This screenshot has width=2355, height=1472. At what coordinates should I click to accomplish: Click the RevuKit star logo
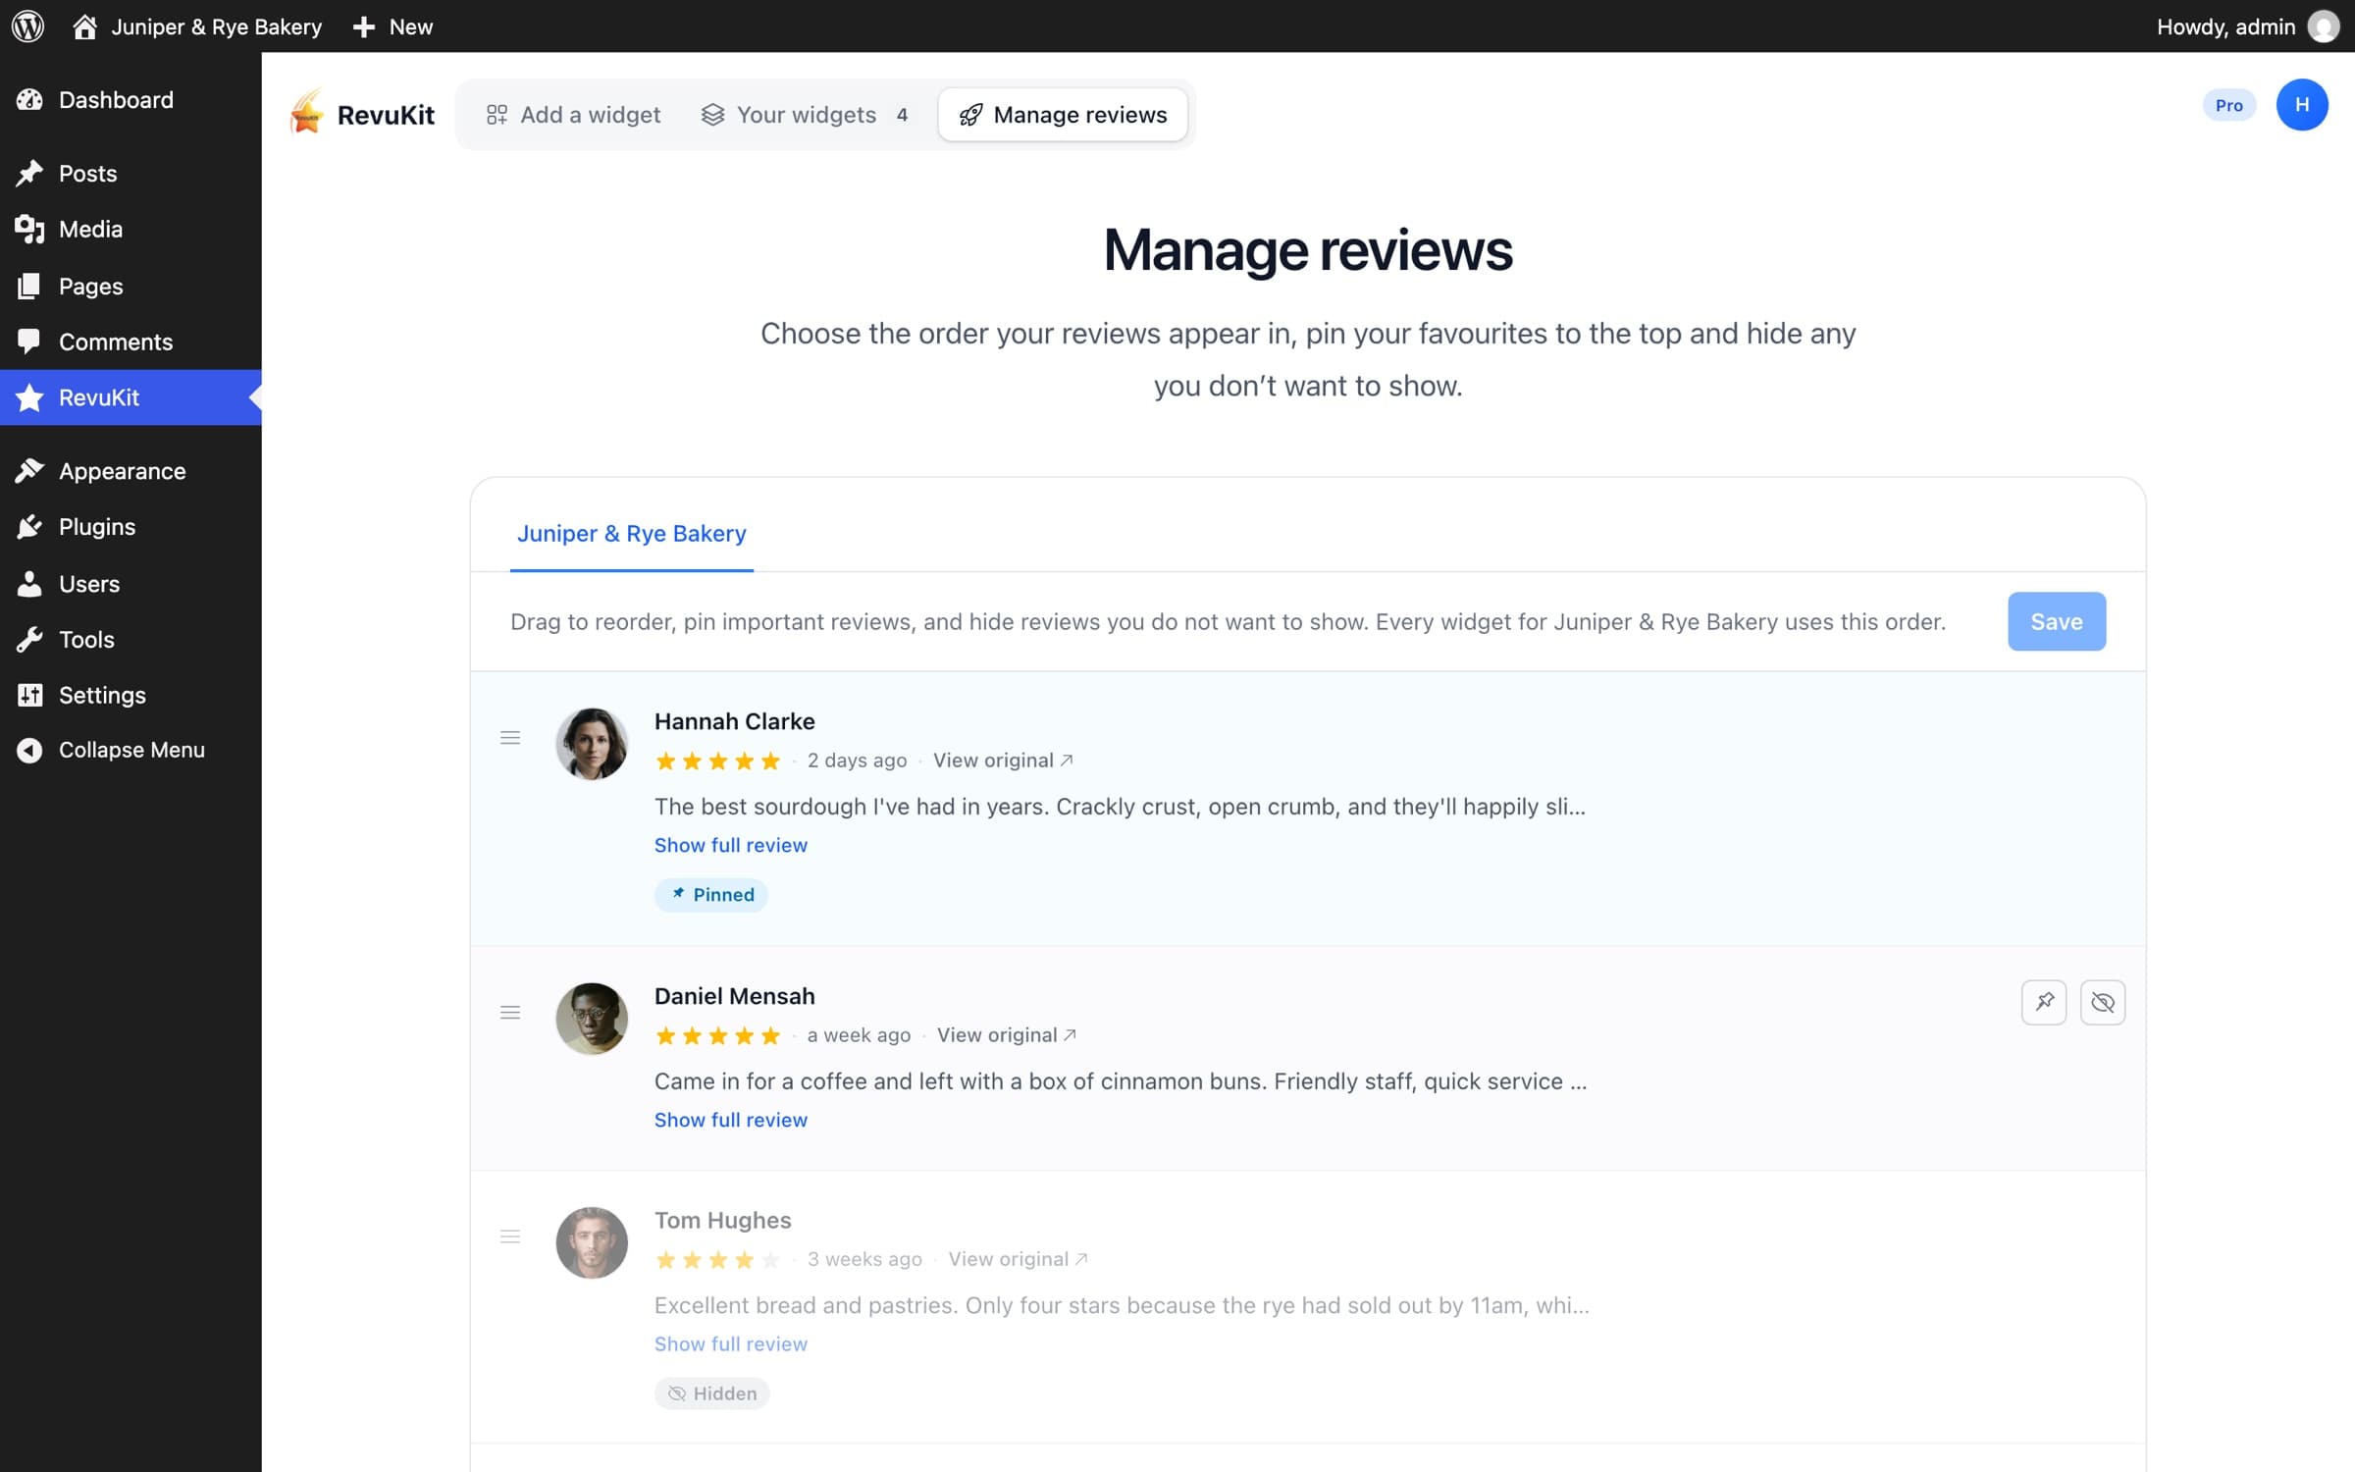click(x=307, y=113)
